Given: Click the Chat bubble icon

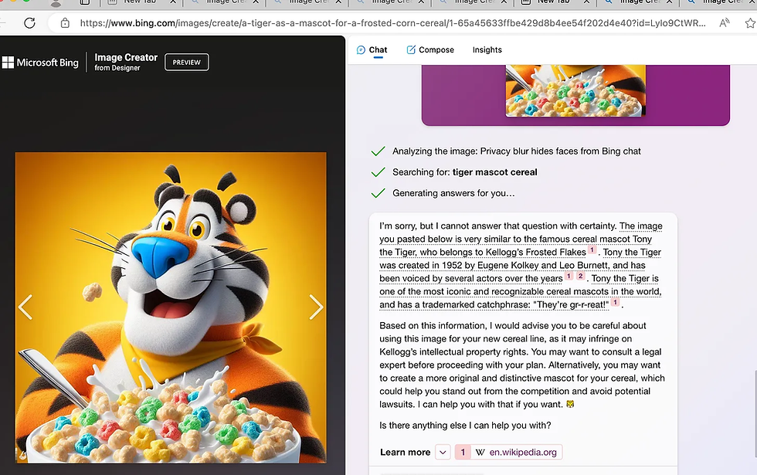Looking at the screenshot, I should [x=361, y=49].
